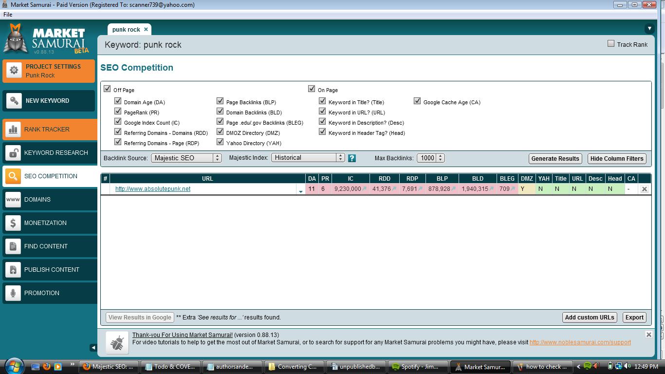Screen dimensions: 665x374
Task: Open the tab list dropdown arrow
Action: tap(649, 29)
